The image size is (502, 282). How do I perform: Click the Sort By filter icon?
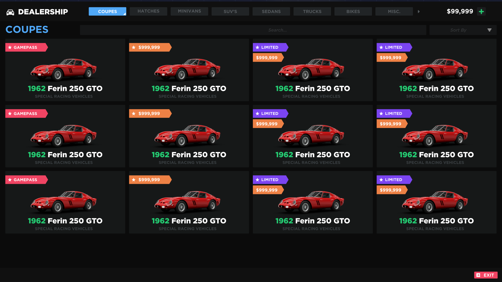click(x=489, y=30)
